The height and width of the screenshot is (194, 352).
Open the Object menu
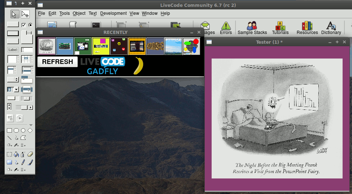pyautogui.click(x=79, y=13)
